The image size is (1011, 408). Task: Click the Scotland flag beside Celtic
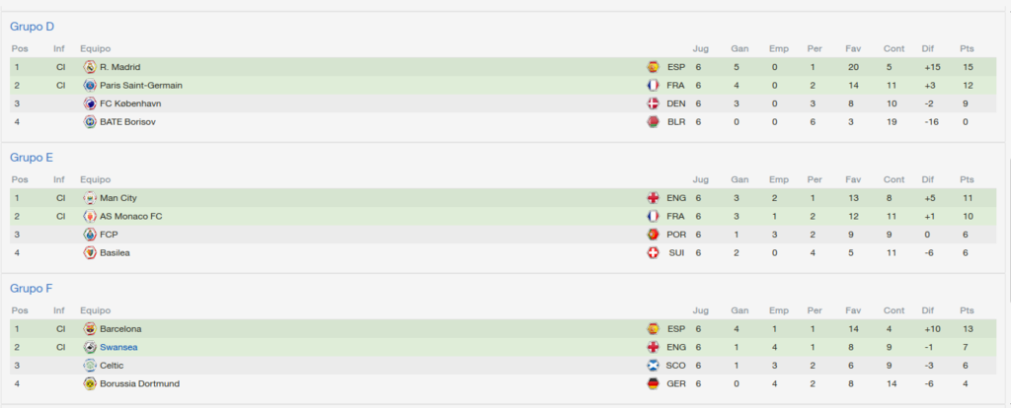[x=654, y=366]
